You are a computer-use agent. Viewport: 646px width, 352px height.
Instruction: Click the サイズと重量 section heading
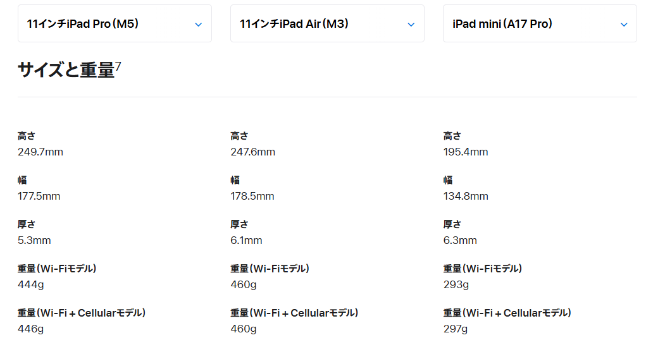66,70
